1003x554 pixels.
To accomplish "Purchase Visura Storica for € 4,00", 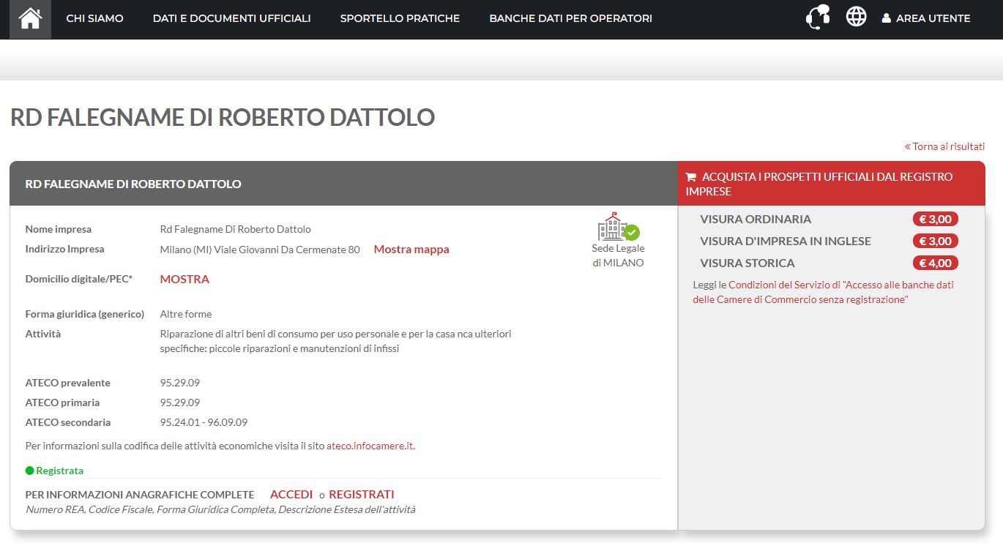I will [x=935, y=263].
